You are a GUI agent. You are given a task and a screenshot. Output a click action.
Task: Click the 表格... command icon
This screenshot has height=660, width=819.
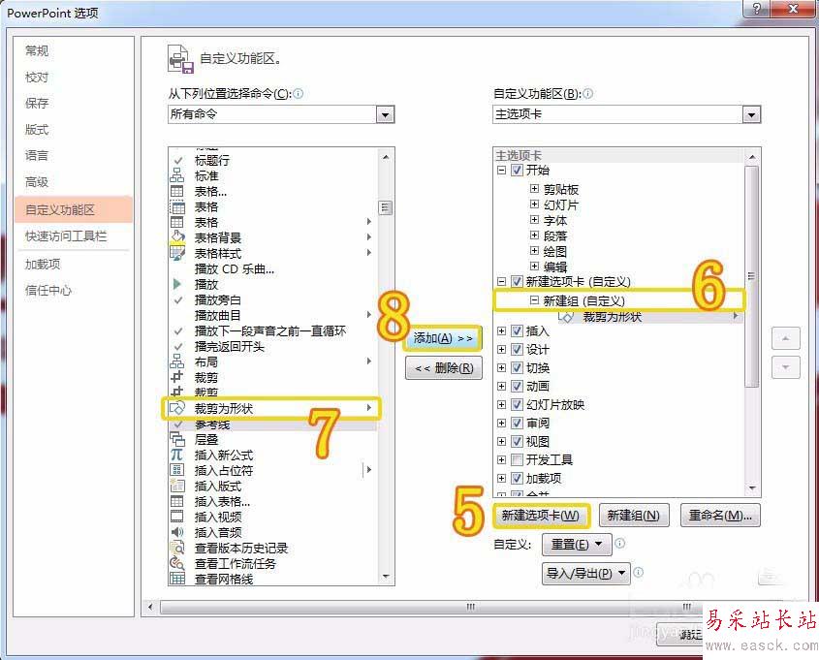[x=177, y=191]
